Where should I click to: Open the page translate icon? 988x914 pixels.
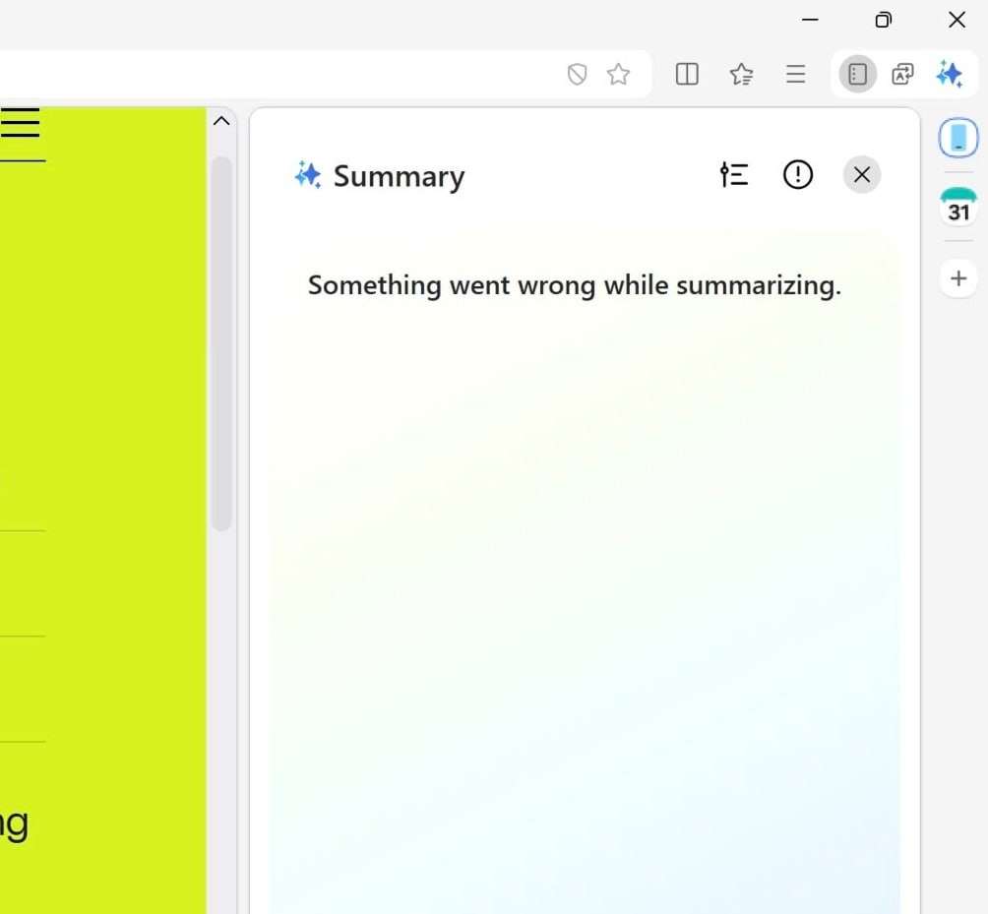(902, 75)
